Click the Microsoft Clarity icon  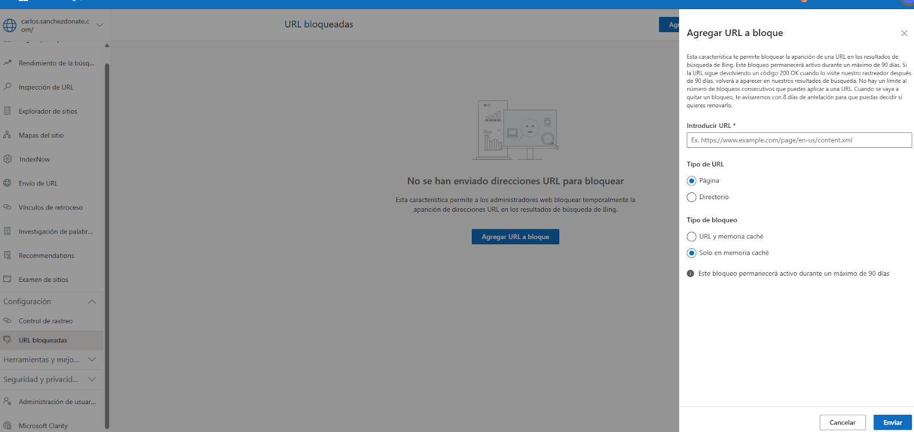(x=7, y=426)
